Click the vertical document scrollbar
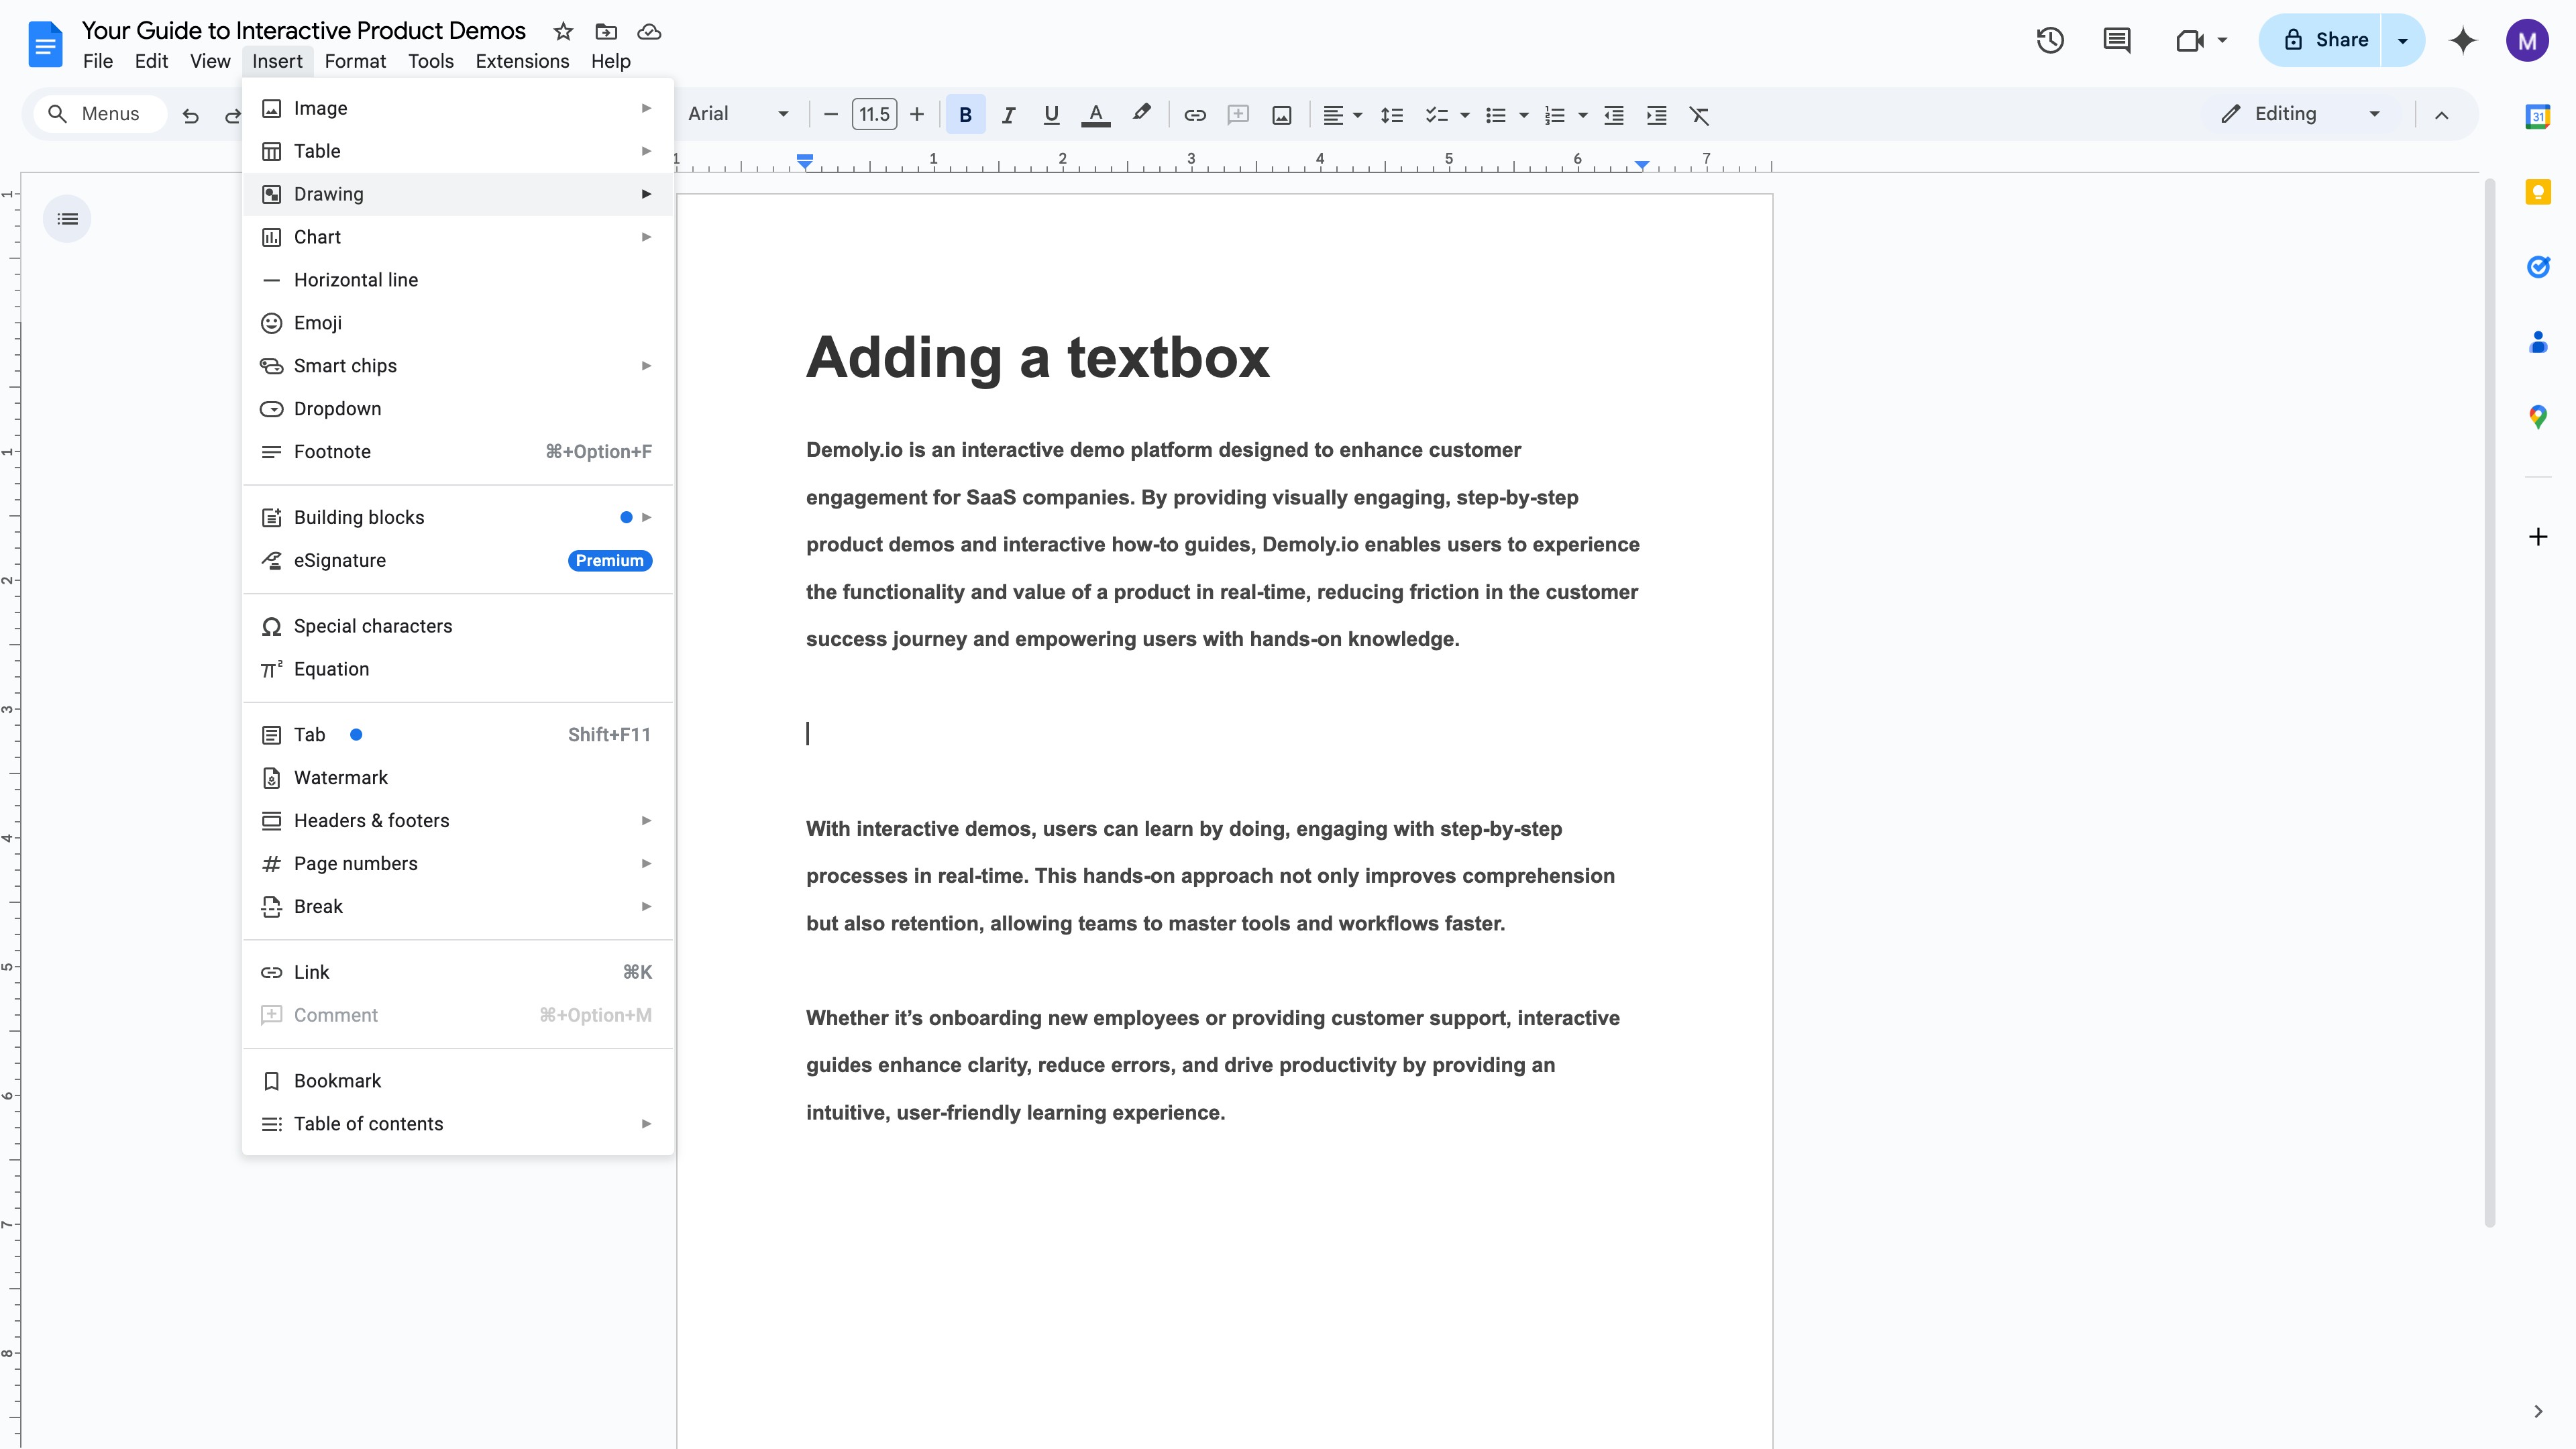The width and height of the screenshot is (2576, 1449). (x=2489, y=703)
